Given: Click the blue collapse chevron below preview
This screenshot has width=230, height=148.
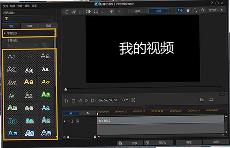Looking at the screenshot, I should tap(222, 94).
